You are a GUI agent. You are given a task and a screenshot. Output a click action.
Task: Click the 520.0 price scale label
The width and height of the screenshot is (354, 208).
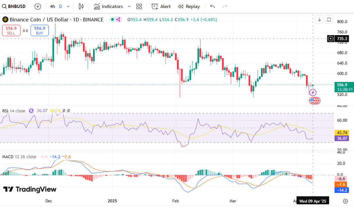point(342,95)
